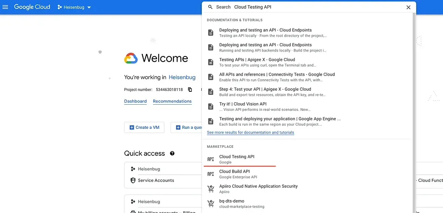
Task: Click the search magnifier icon
Action: pos(210,7)
